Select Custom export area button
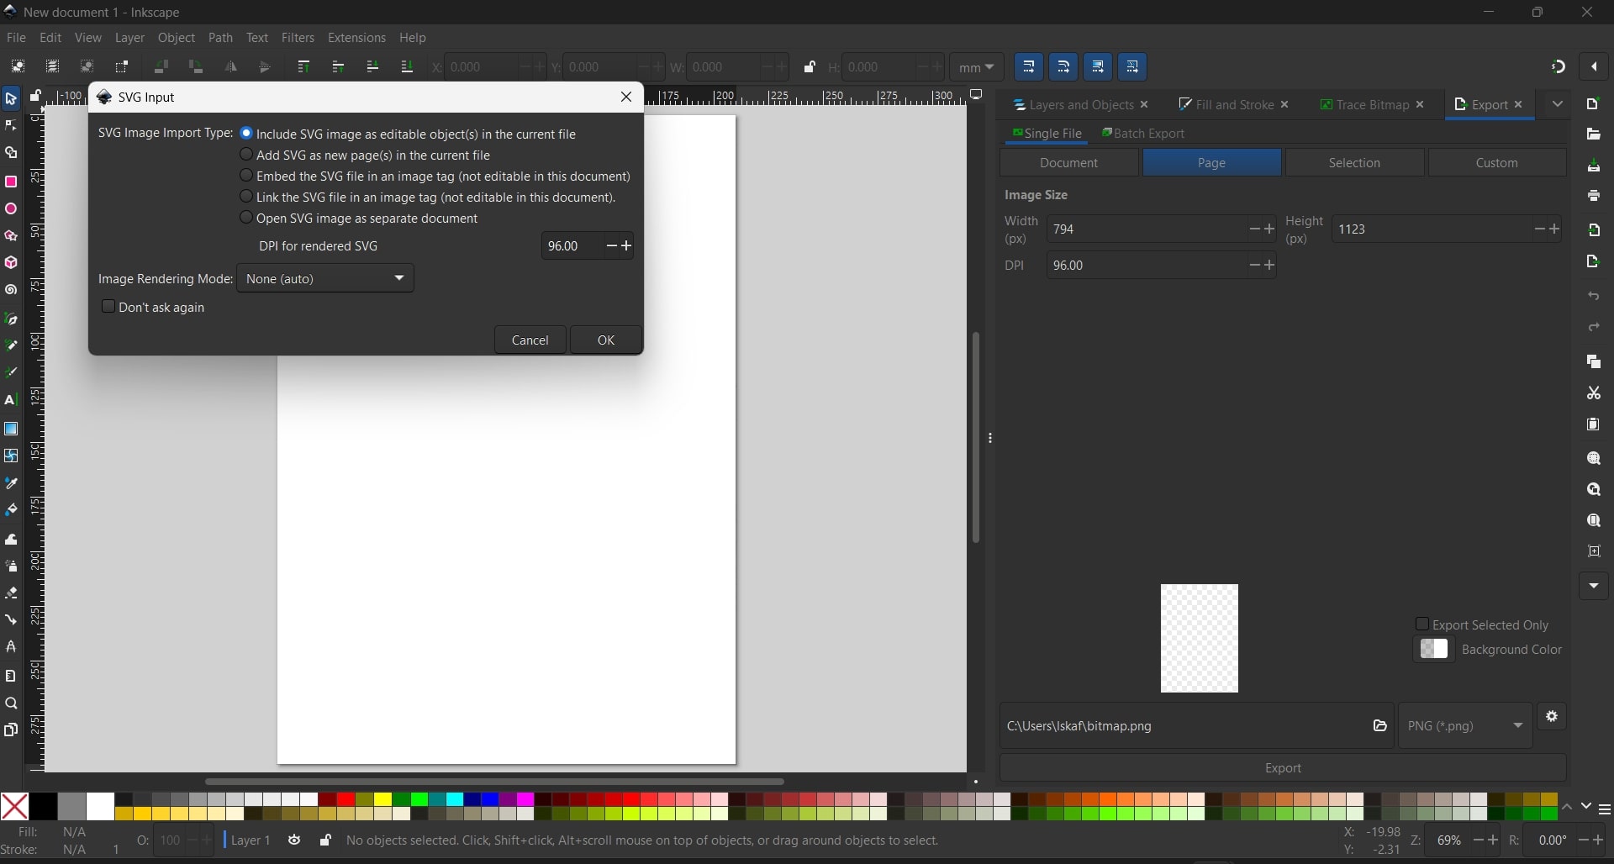 pos(1497,163)
